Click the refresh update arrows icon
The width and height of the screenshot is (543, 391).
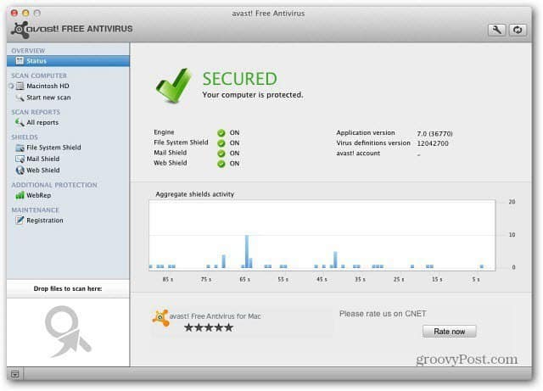tap(518, 30)
